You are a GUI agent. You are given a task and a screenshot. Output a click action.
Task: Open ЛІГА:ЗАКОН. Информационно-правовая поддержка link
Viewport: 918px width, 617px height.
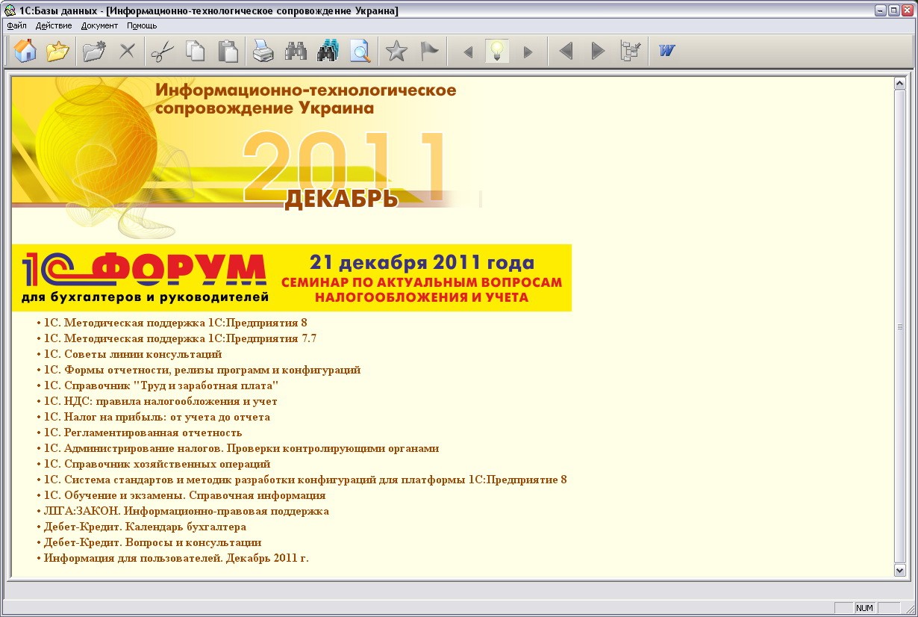(x=186, y=511)
